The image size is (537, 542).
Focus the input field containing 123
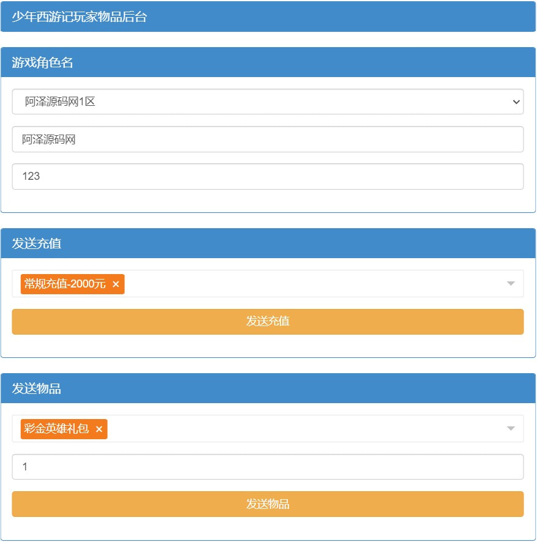pos(268,176)
